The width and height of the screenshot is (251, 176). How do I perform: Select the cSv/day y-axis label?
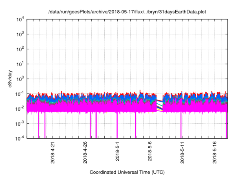click(10, 79)
